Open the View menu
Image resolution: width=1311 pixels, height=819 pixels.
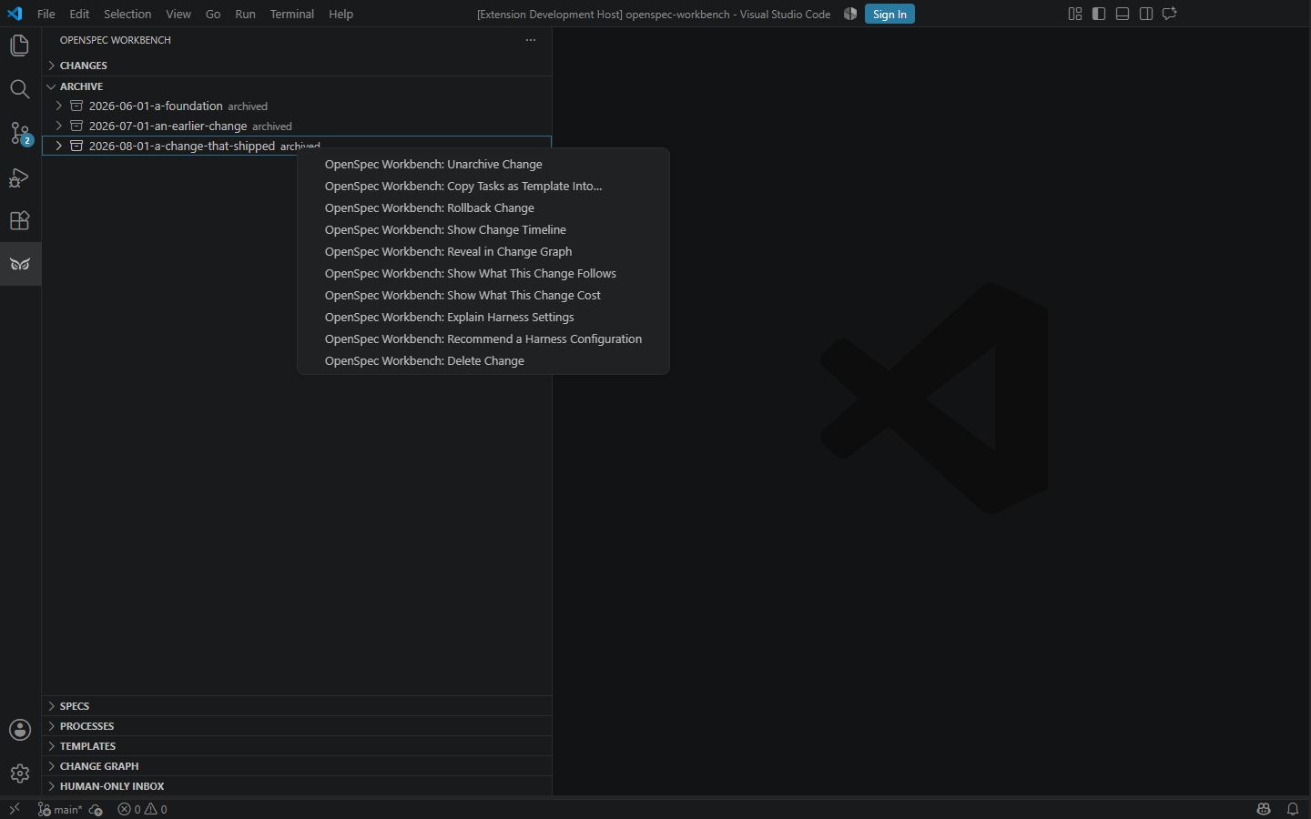(x=178, y=14)
